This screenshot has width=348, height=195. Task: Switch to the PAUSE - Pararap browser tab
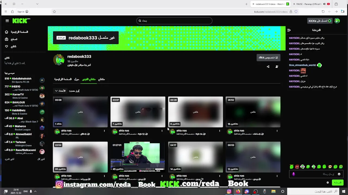coord(311,4)
